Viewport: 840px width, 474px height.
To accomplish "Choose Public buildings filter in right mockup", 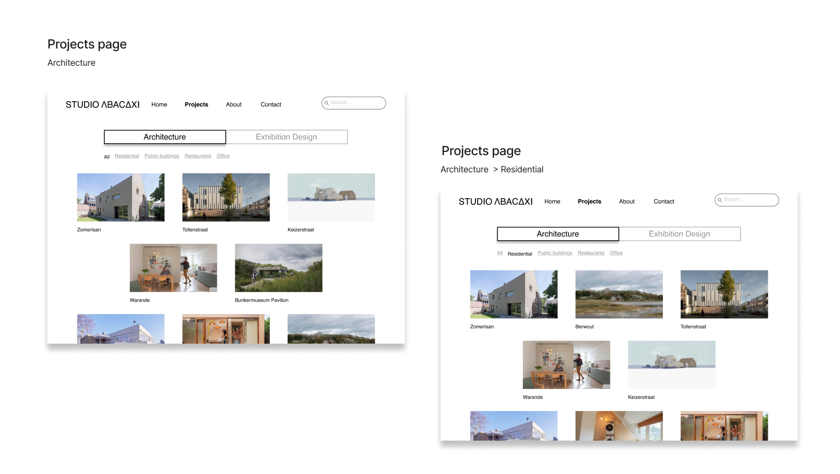I will point(555,253).
